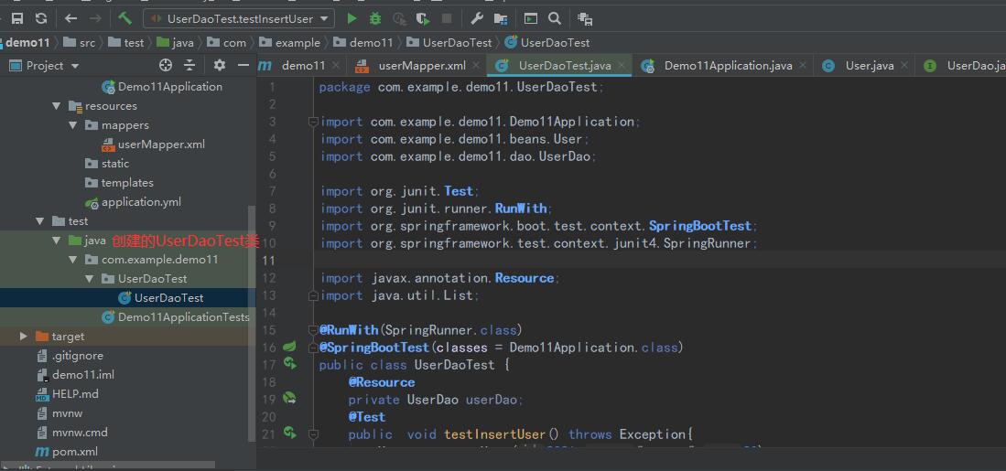Start debugging with the green bug icon

pos(375,18)
